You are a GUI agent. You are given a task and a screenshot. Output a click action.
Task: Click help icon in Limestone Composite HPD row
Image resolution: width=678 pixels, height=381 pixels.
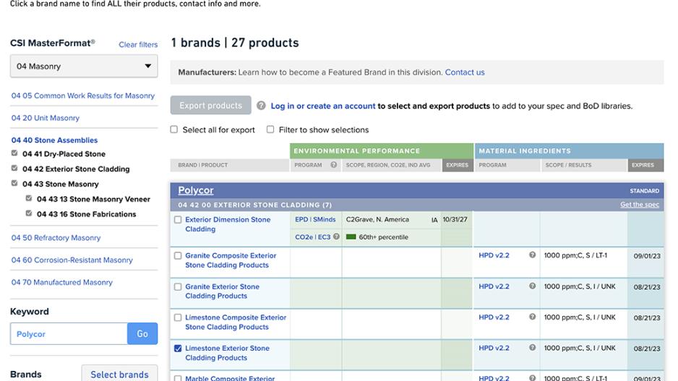532,317
